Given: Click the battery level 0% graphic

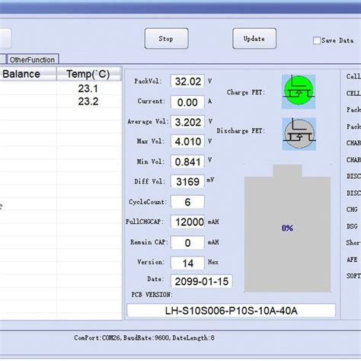Looking at the screenshot, I should [x=287, y=228].
